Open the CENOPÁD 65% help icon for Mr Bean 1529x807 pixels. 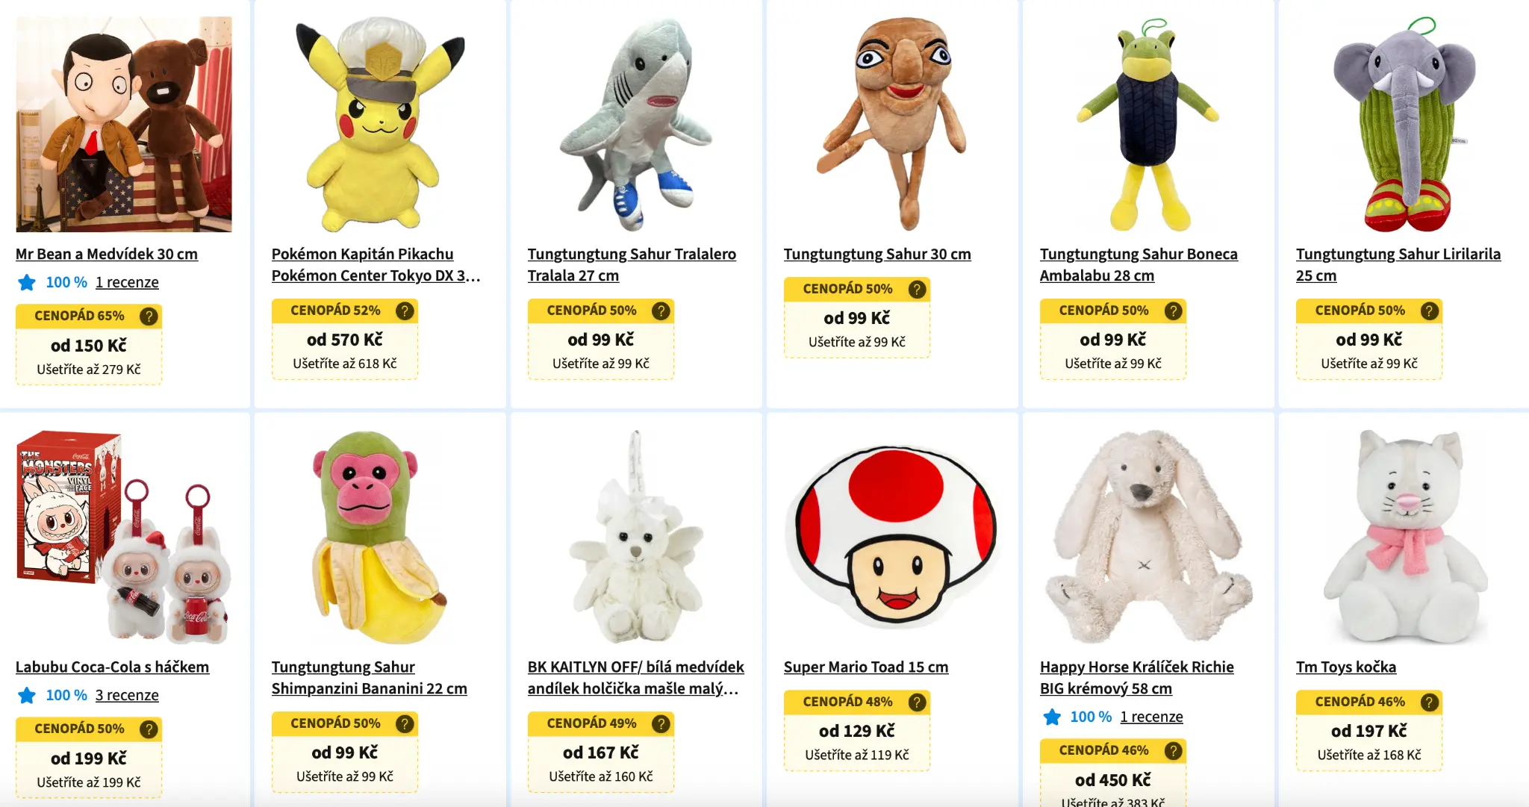[149, 316]
